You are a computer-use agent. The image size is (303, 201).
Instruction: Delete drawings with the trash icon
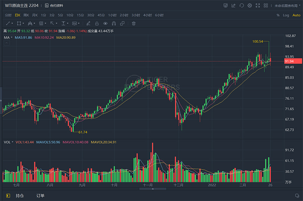tap(133, 23)
